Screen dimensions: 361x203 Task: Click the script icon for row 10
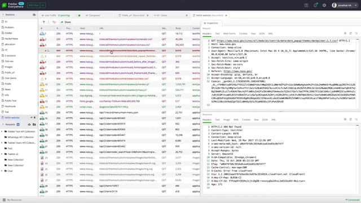point(42,85)
